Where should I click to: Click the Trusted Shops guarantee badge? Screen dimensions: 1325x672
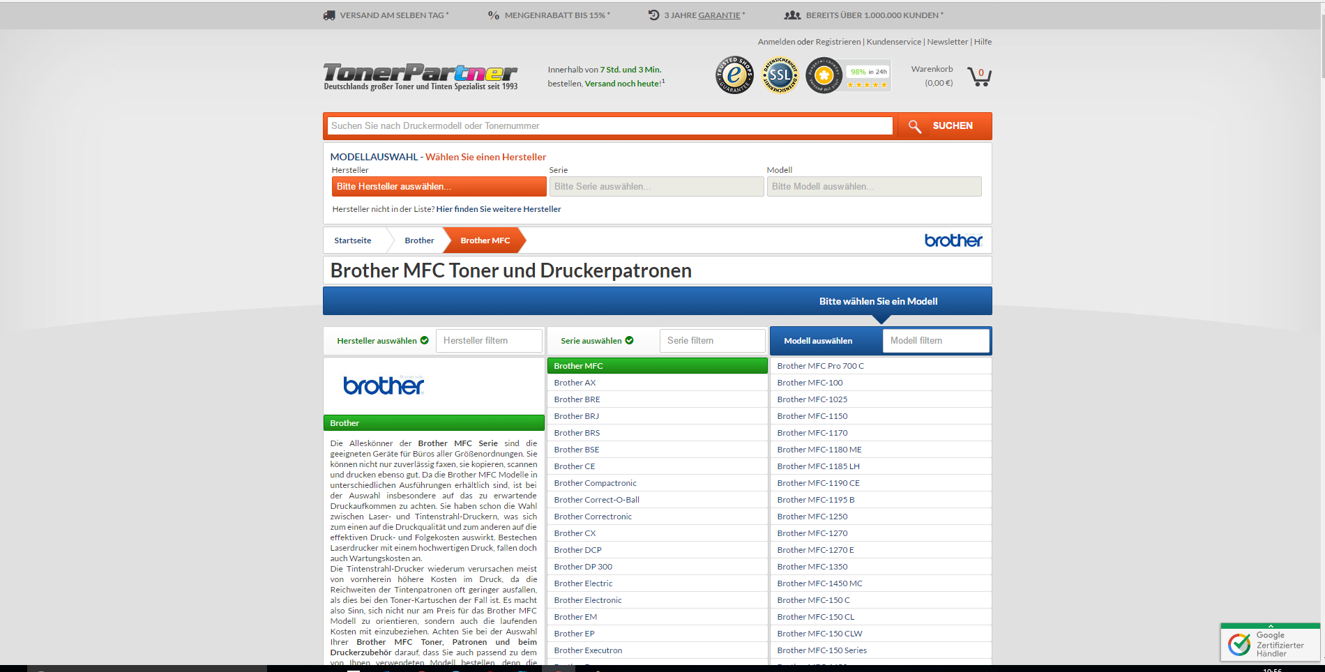[734, 75]
